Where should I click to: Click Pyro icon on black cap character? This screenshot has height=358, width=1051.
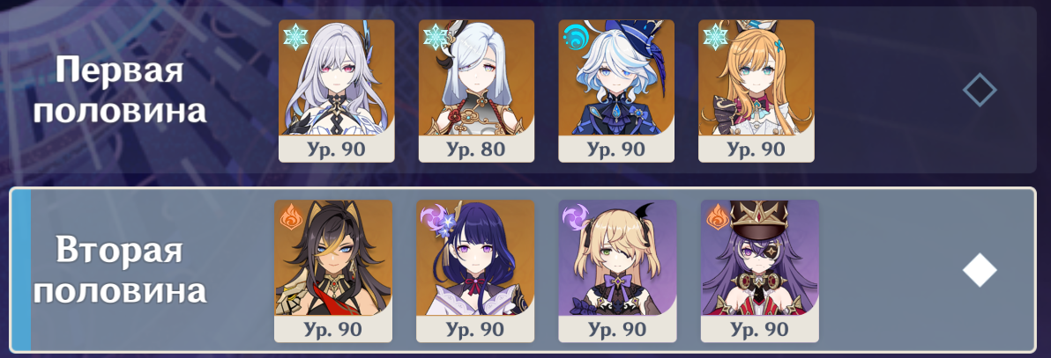tap(717, 216)
